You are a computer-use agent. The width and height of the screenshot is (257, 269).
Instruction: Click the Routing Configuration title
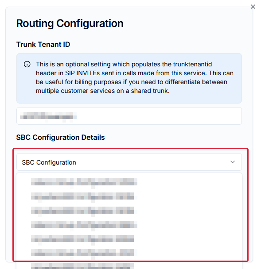70,23
